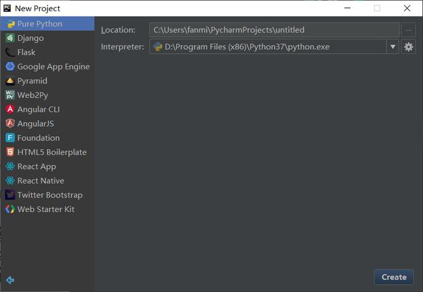Select the Pyramid project icon
This screenshot has width=423, height=292.
click(10, 81)
